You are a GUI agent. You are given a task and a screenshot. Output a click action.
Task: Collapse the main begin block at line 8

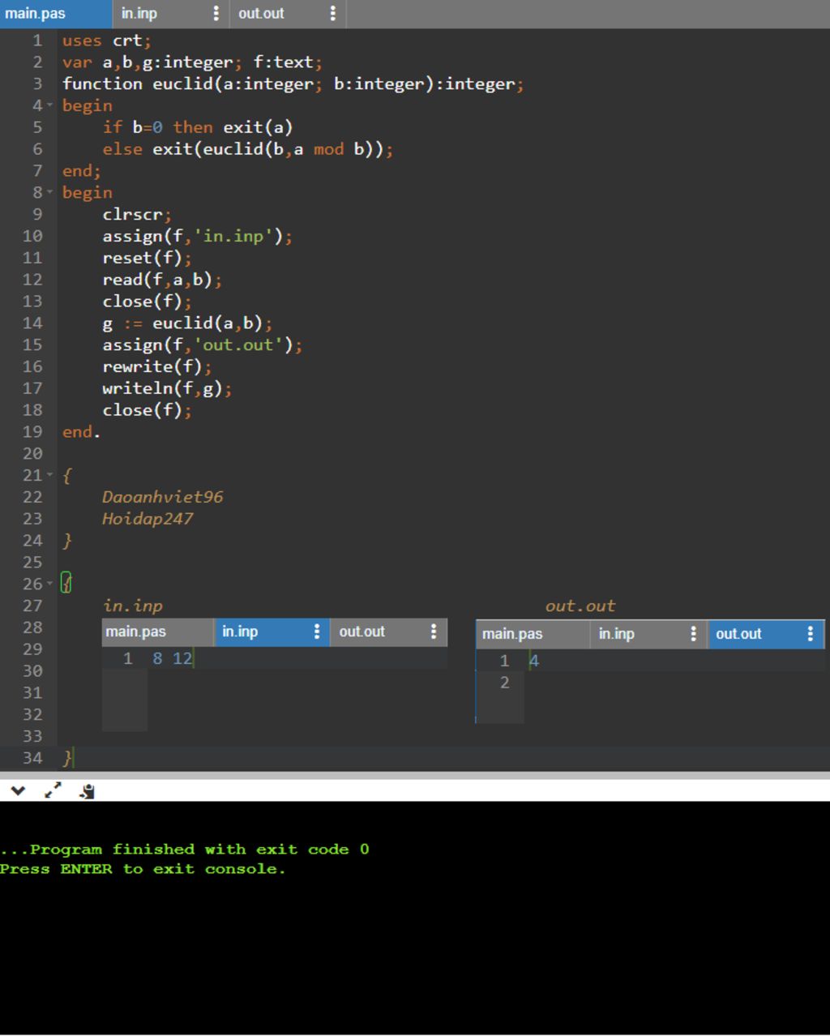pyautogui.click(x=49, y=193)
